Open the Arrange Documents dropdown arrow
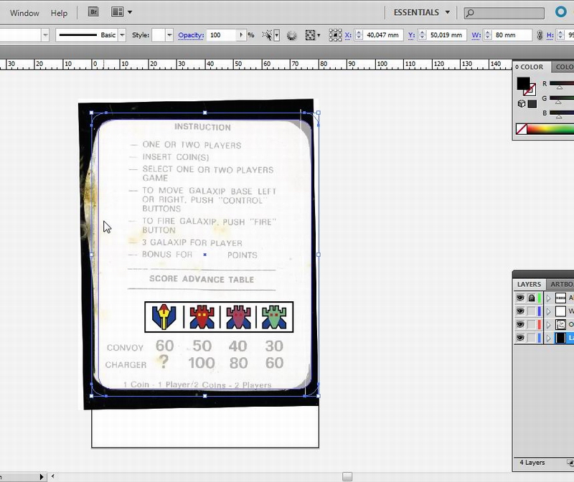This screenshot has width=574, height=482. point(130,12)
